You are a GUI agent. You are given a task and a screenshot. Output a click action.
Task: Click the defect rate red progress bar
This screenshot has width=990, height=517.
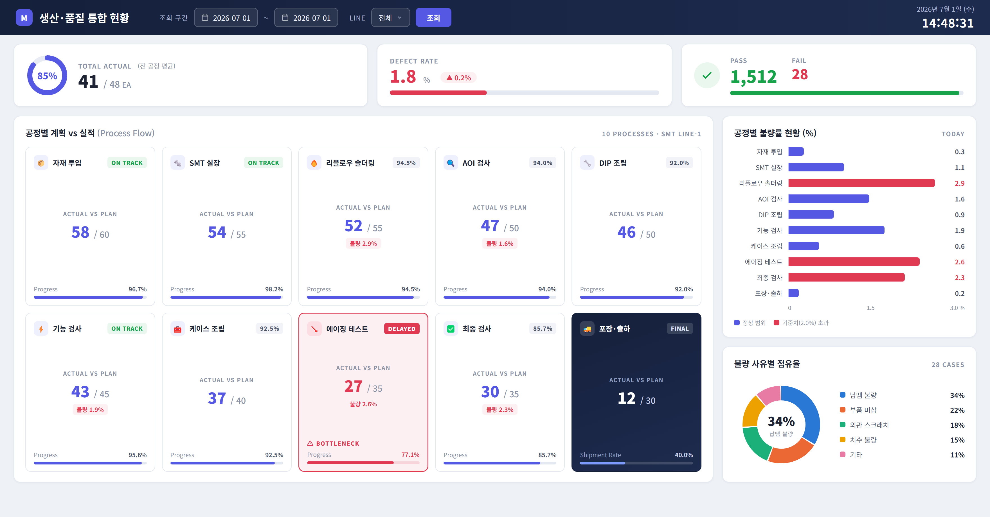[x=438, y=92]
